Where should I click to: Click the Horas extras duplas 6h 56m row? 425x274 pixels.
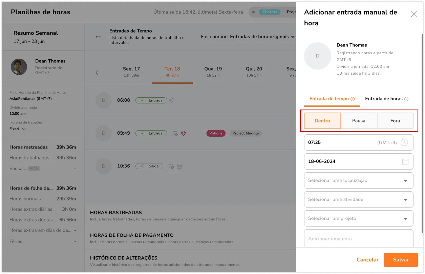click(43, 220)
